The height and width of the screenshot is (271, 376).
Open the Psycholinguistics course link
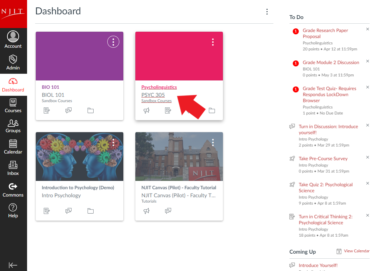coord(159,87)
